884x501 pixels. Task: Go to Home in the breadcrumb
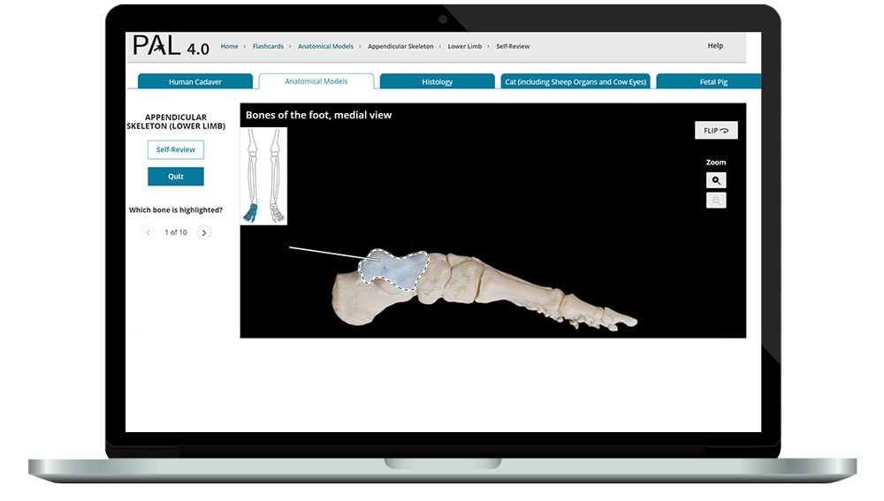point(229,46)
